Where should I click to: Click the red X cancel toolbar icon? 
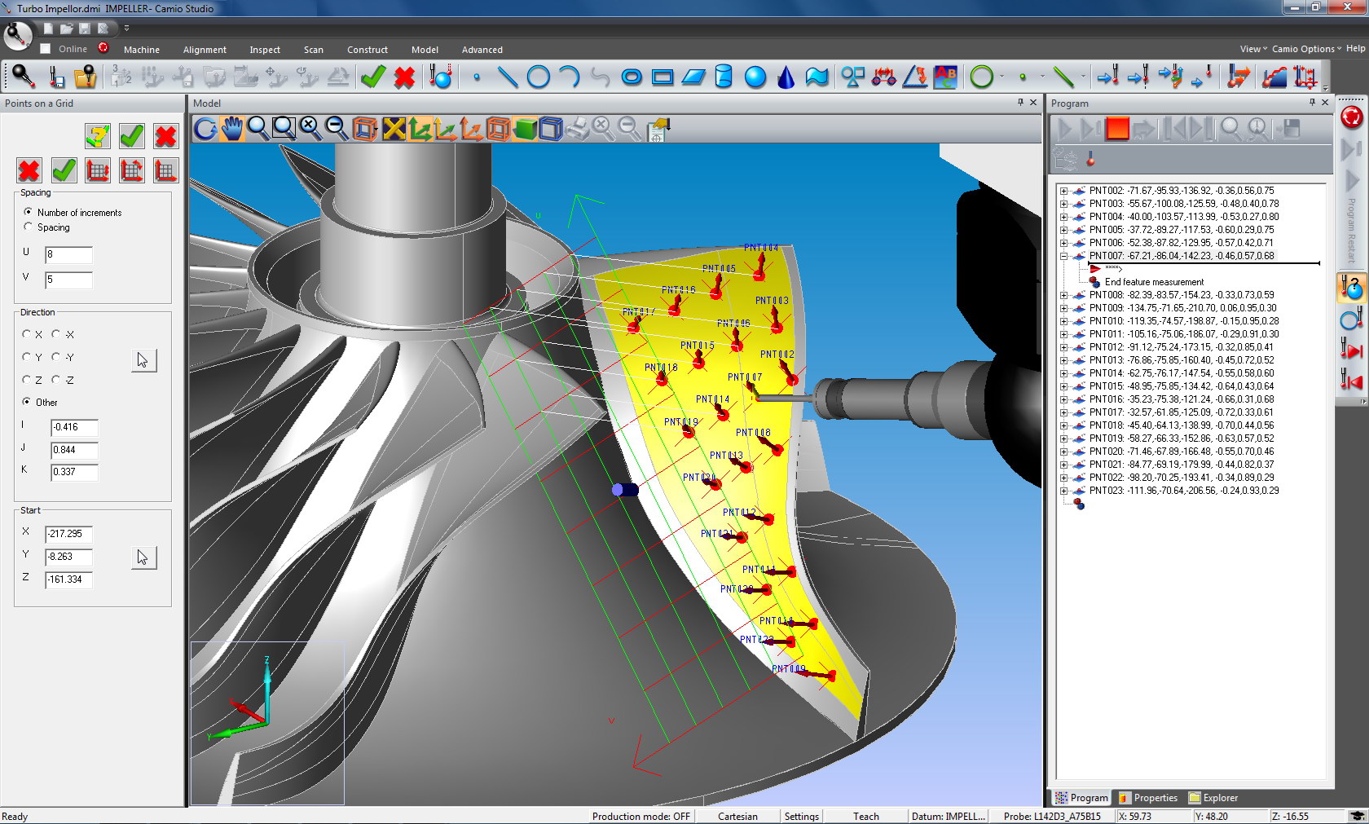coord(404,77)
